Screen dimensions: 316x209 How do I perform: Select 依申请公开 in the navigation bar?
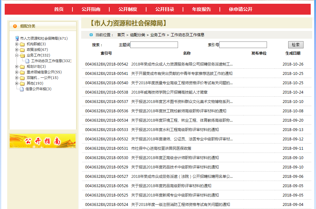pos(240,9)
